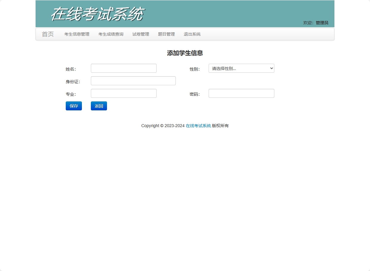
Task: Open the 考生信息管理 menu
Action: (77, 34)
